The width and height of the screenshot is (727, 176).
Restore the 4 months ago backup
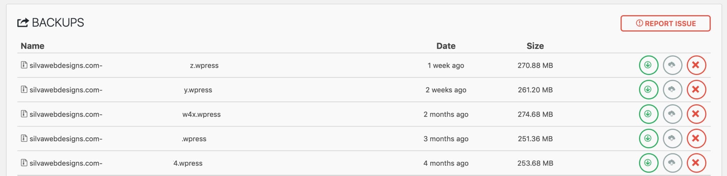672,163
